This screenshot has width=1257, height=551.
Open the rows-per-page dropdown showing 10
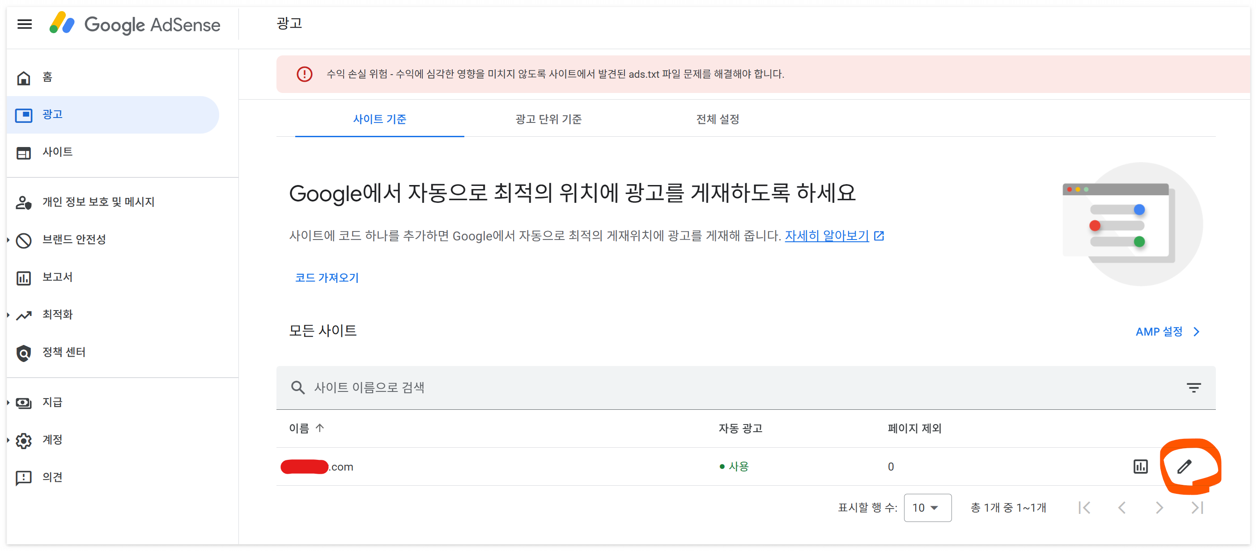click(x=927, y=508)
